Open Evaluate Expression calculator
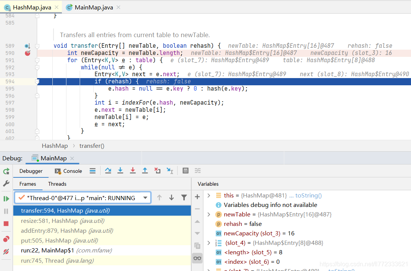Screen dimensions: 411x271 (186, 171)
